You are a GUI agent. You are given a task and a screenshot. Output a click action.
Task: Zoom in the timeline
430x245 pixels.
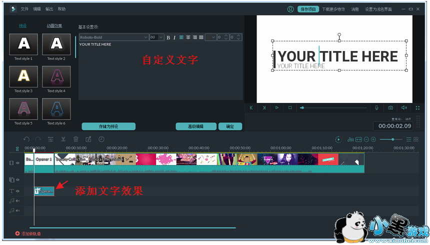[373, 139]
